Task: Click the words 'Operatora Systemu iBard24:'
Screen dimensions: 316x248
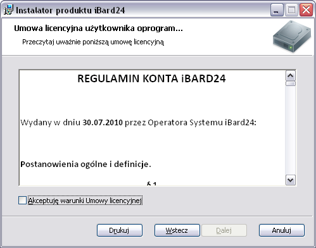Action: click(202, 123)
